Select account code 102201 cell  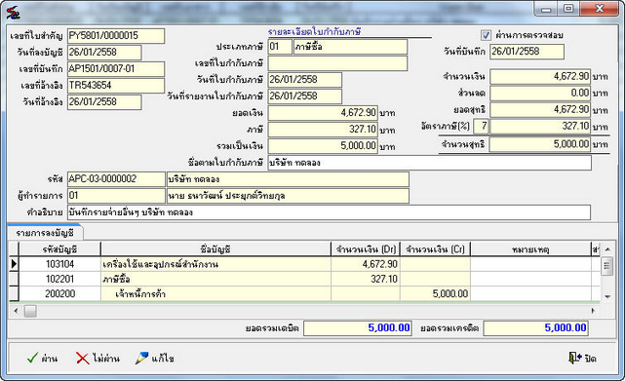(x=59, y=279)
